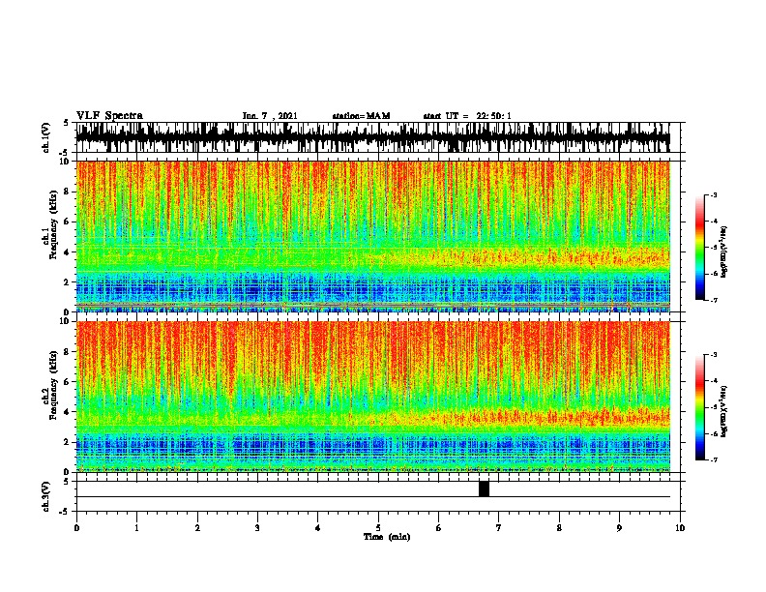766x592 pixels.
Task: Click the ch.2 frequency axis "6" tick label
Action: tap(68, 382)
